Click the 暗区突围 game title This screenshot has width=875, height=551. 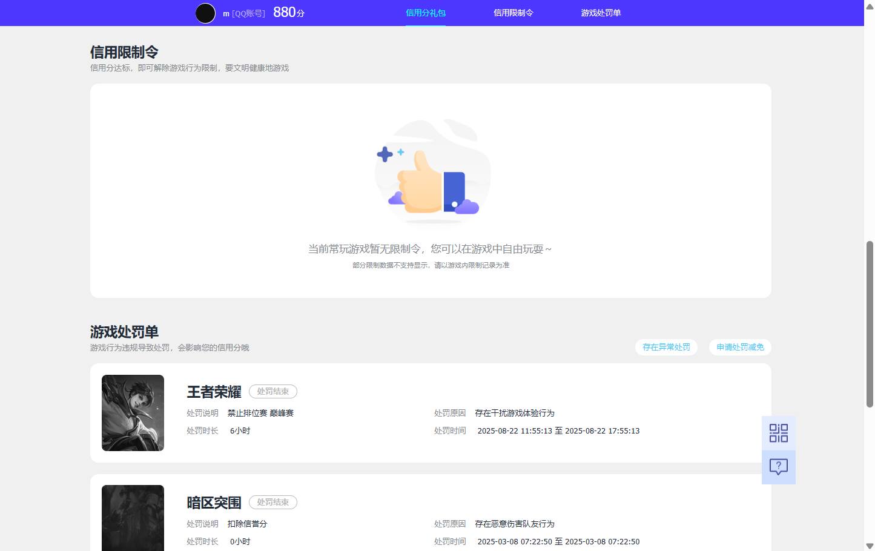(214, 503)
